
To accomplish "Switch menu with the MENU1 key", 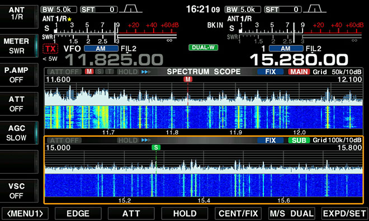I will click(x=25, y=214).
